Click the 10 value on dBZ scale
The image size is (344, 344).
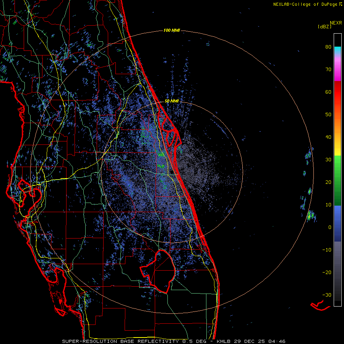click(328, 205)
